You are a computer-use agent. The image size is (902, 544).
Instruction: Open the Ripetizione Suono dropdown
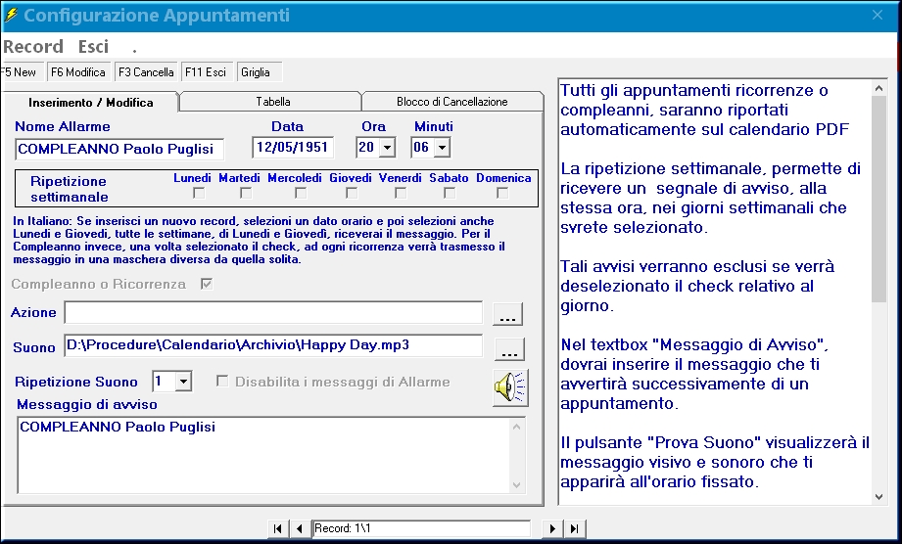(x=183, y=382)
